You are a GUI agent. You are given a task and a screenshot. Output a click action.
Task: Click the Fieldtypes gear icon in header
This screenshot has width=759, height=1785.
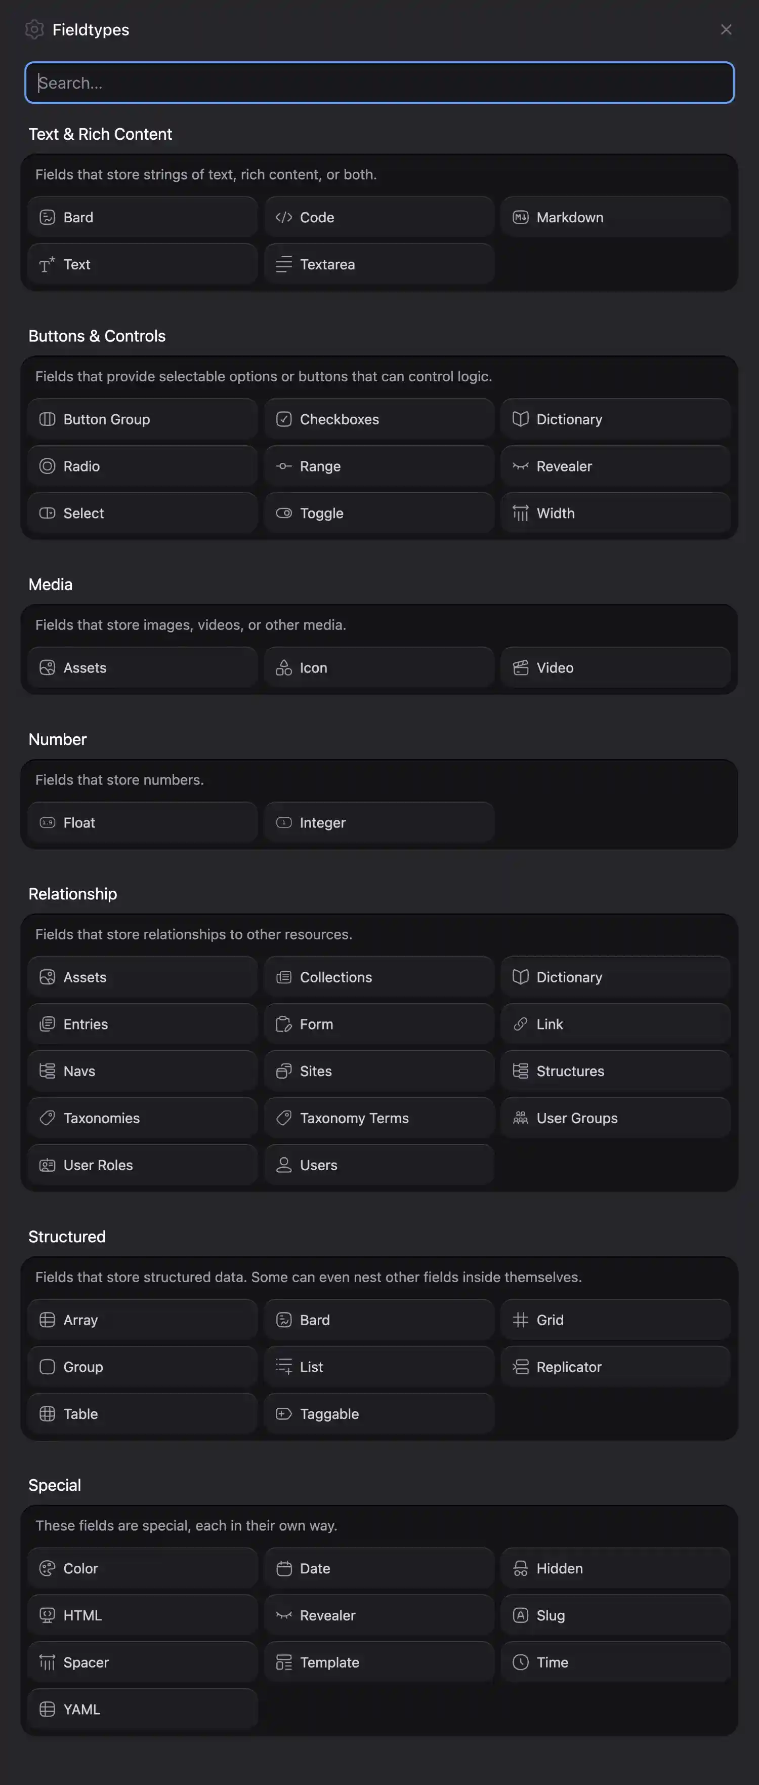pos(34,29)
